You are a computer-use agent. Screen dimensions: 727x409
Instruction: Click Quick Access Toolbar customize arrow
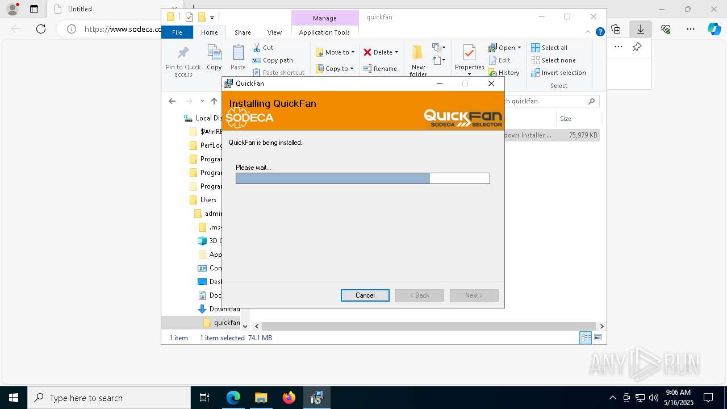coord(212,18)
